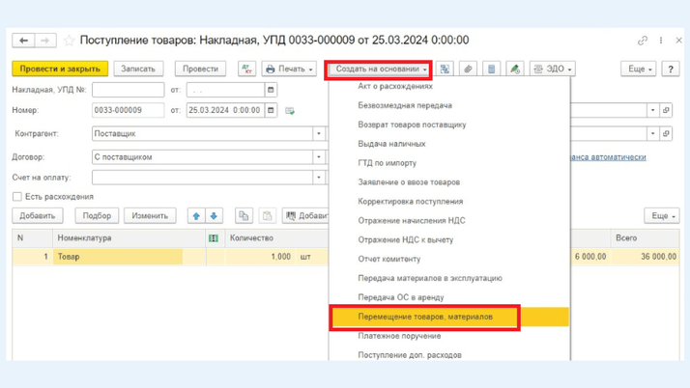
Task: Click green status icon next to document date
Action: [290, 111]
